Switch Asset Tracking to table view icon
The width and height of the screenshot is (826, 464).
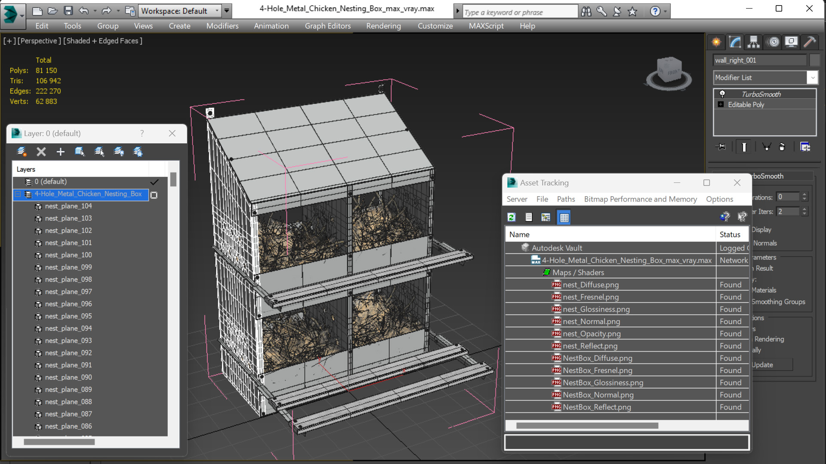coord(564,217)
